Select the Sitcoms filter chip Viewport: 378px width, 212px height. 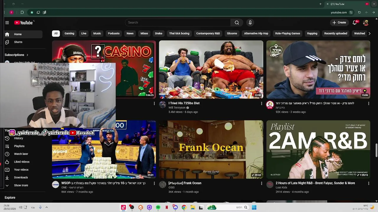point(232,33)
